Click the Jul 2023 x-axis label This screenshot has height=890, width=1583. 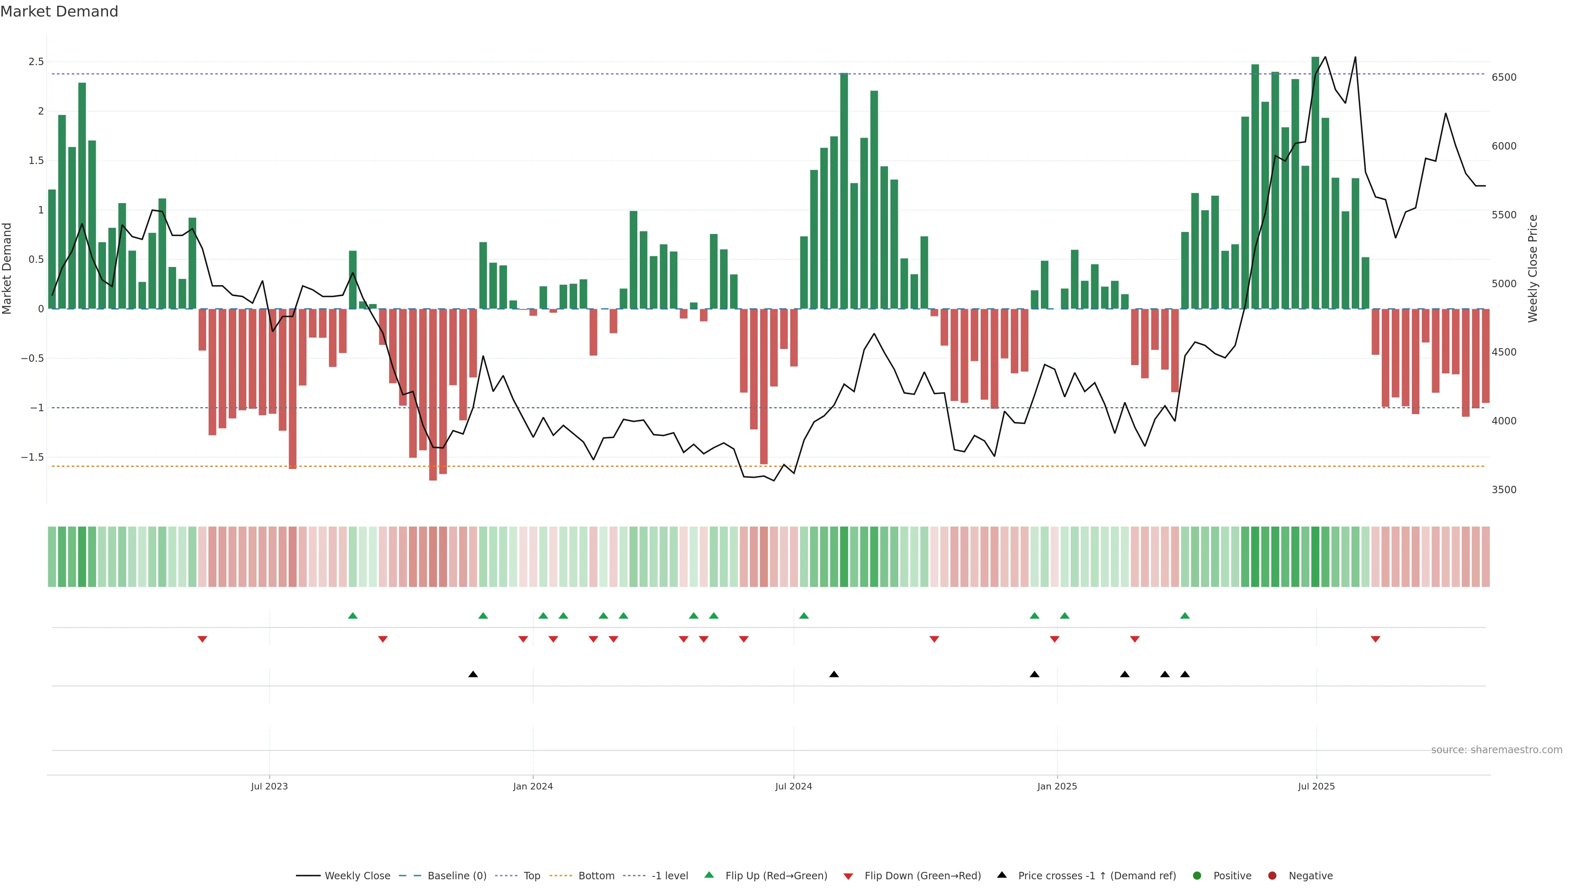(x=269, y=786)
